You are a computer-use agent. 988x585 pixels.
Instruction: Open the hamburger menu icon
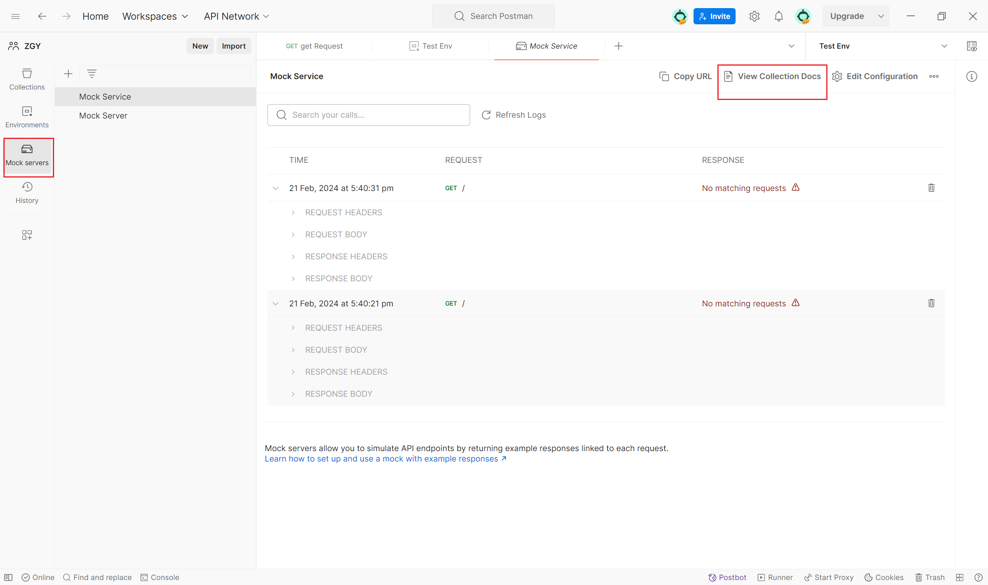(x=15, y=16)
